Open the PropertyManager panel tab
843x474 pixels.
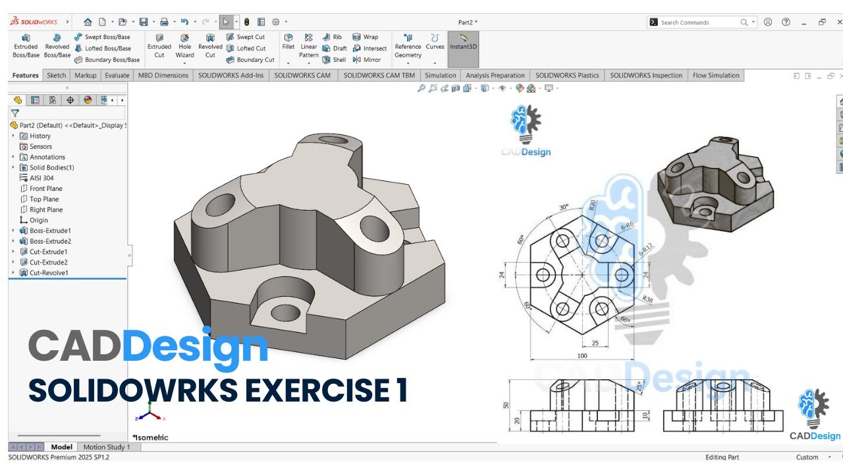(36, 100)
